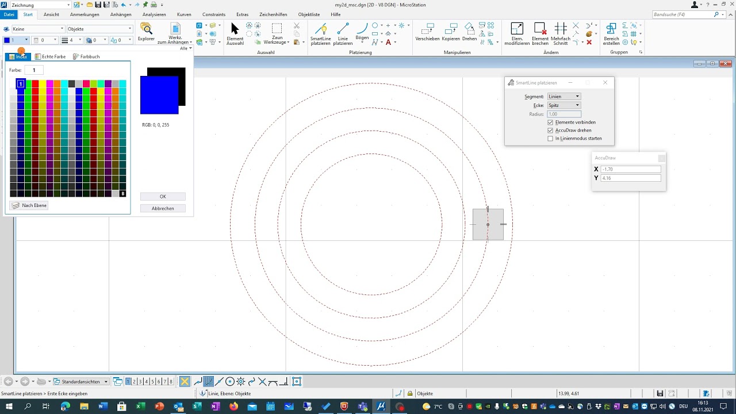This screenshot has height=414, width=736.
Task: Open Elem. modifizieren tool
Action: tap(517, 33)
